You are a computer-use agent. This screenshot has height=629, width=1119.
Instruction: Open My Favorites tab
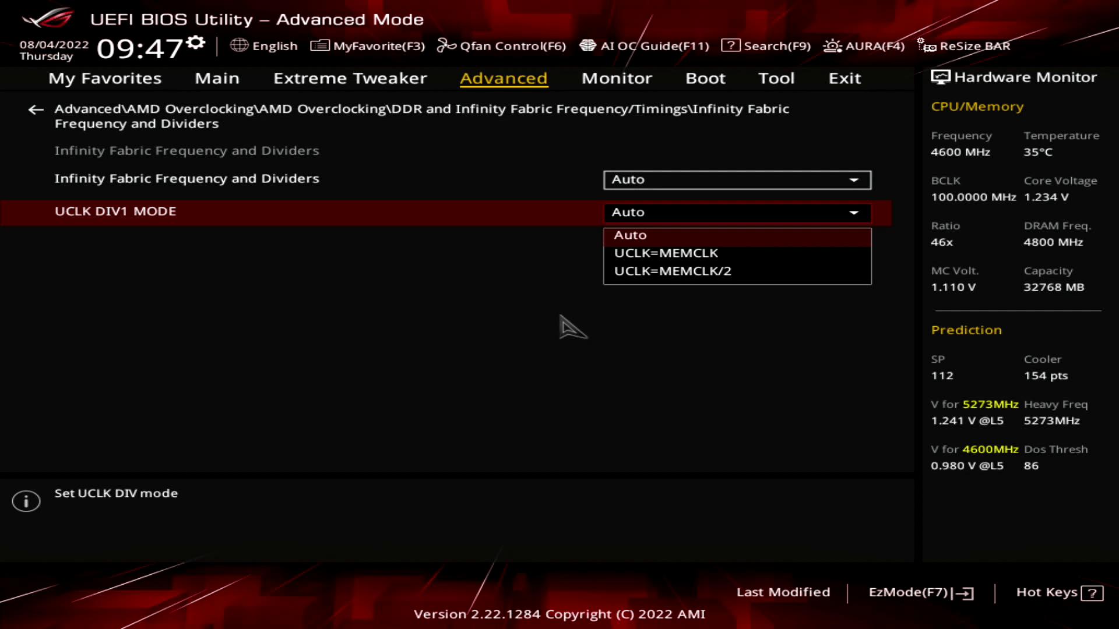pos(105,78)
